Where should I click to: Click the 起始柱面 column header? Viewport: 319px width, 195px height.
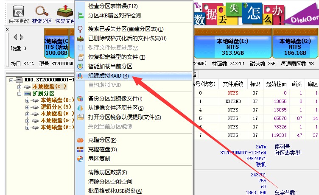(276, 84)
